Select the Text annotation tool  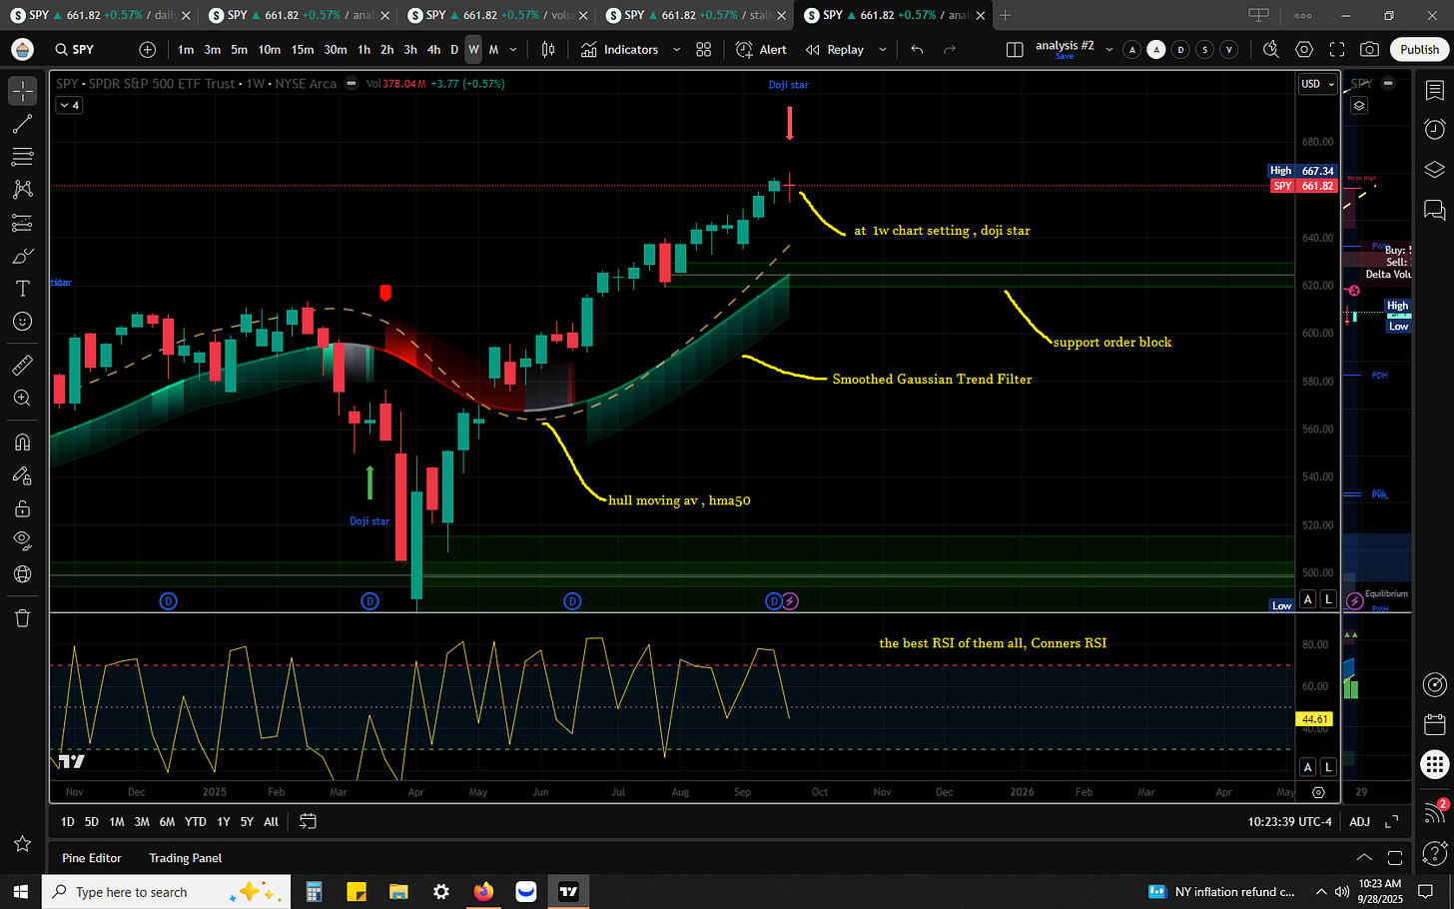pyautogui.click(x=22, y=289)
